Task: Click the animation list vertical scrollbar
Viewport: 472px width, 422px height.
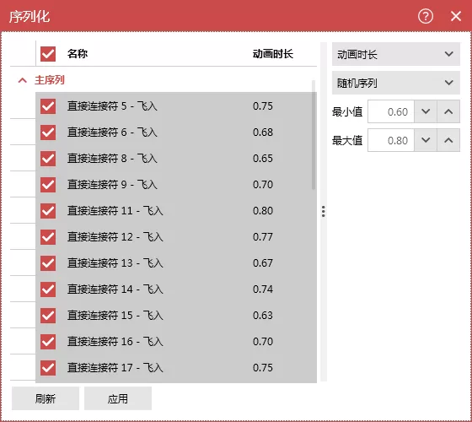Action: click(314, 135)
